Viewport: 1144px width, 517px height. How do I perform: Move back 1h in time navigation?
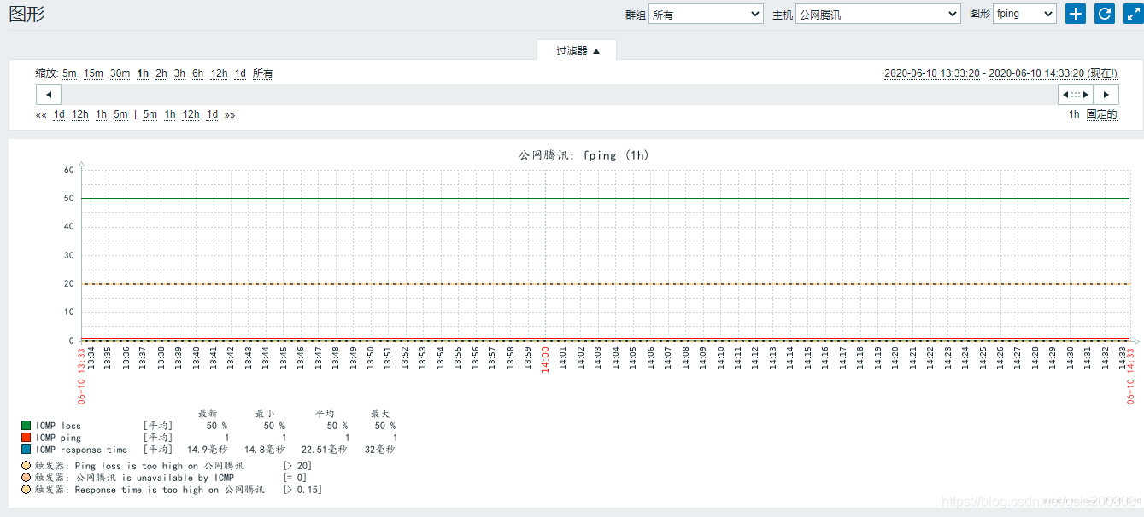point(101,114)
